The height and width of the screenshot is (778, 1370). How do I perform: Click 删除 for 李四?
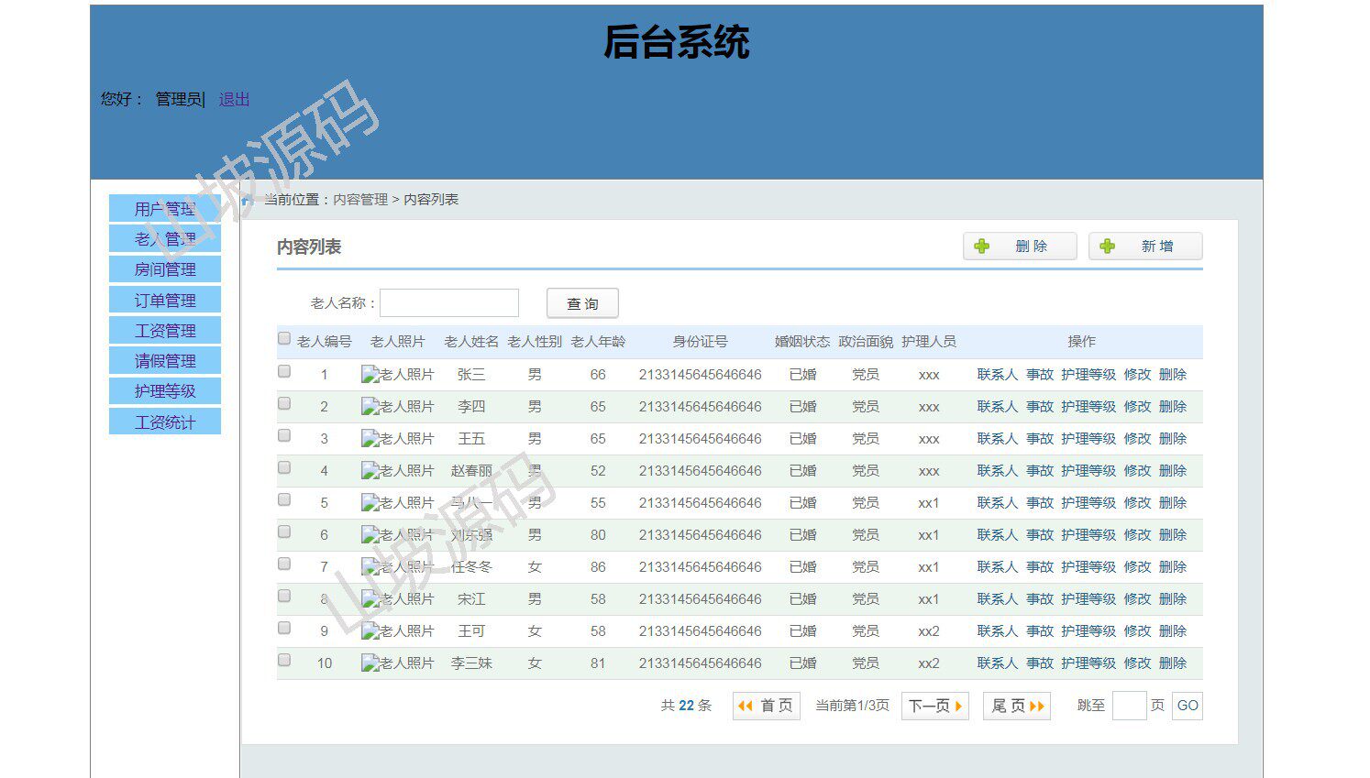tap(1173, 407)
